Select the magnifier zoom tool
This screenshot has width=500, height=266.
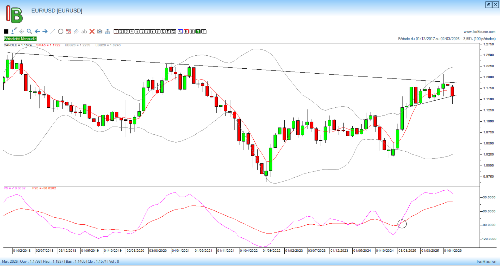[29, 31]
